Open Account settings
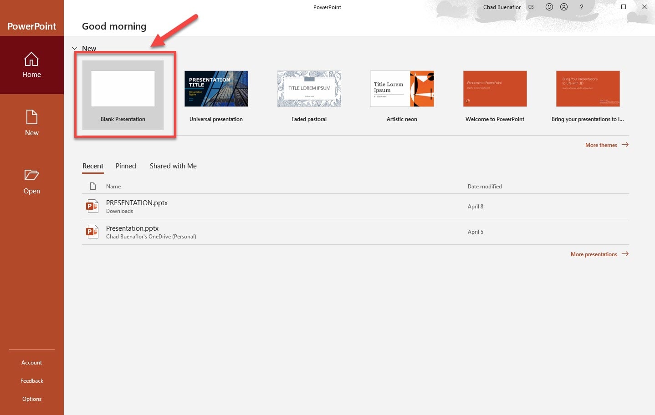 (x=31, y=362)
